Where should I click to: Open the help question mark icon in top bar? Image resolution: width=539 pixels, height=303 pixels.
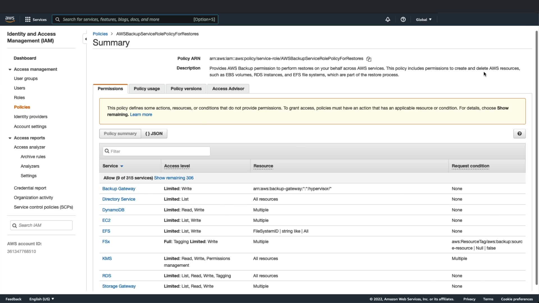coord(403,19)
